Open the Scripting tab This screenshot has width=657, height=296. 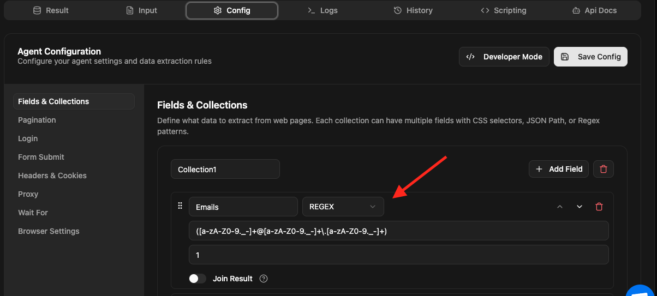tap(503, 10)
